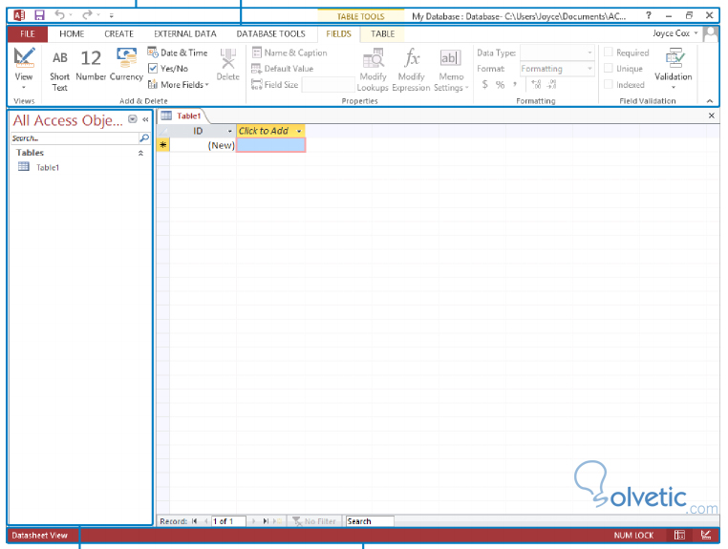Select the FIELDS tab
728x549 pixels.
338,33
